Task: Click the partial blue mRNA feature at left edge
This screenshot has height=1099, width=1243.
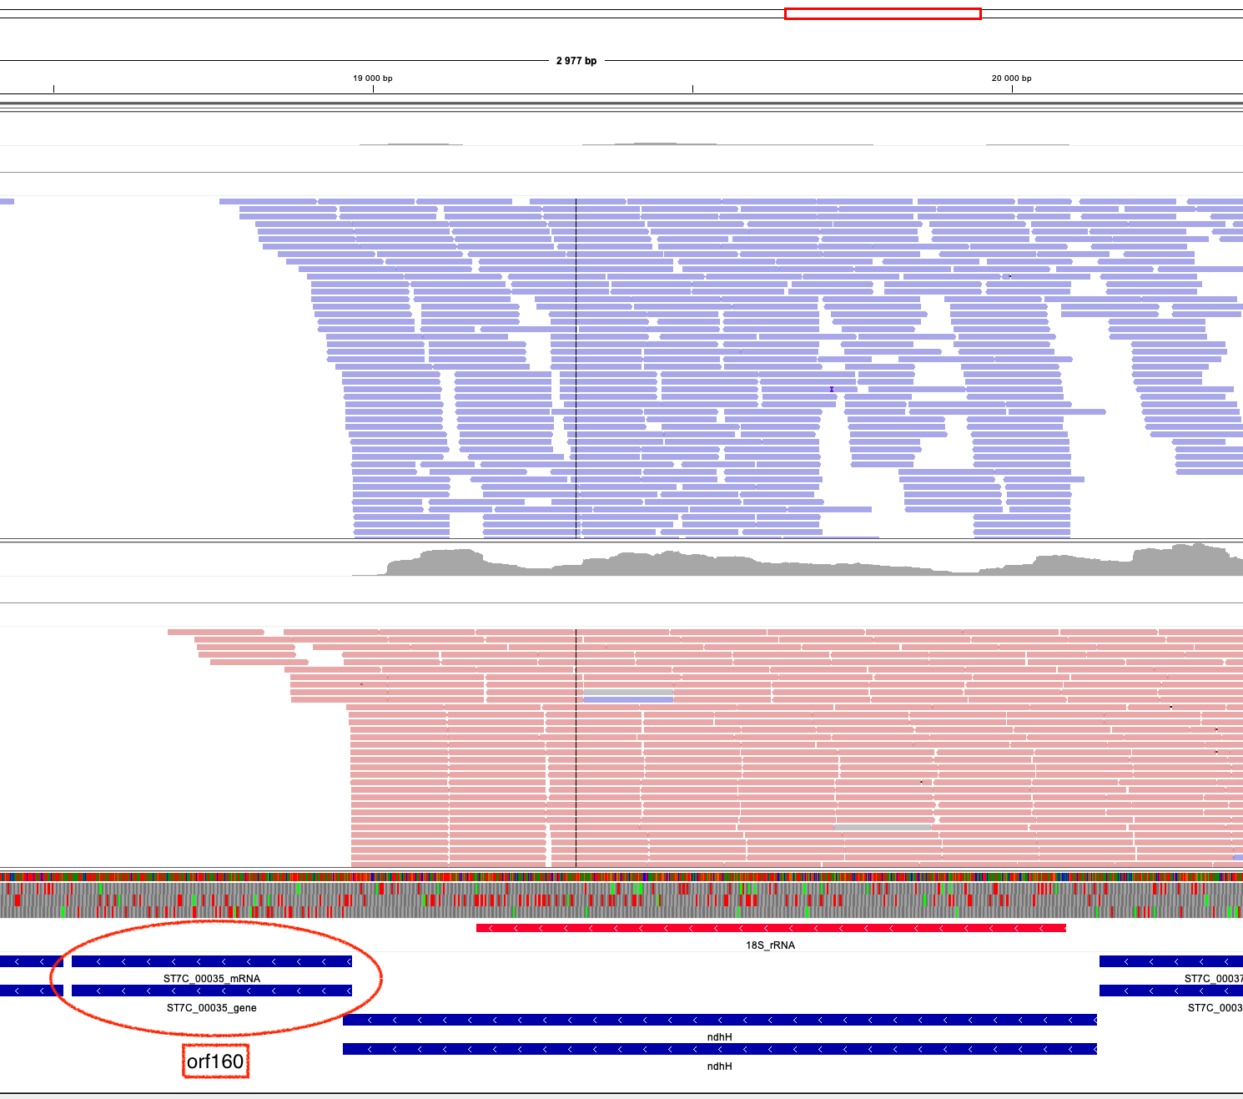Action: 31,961
